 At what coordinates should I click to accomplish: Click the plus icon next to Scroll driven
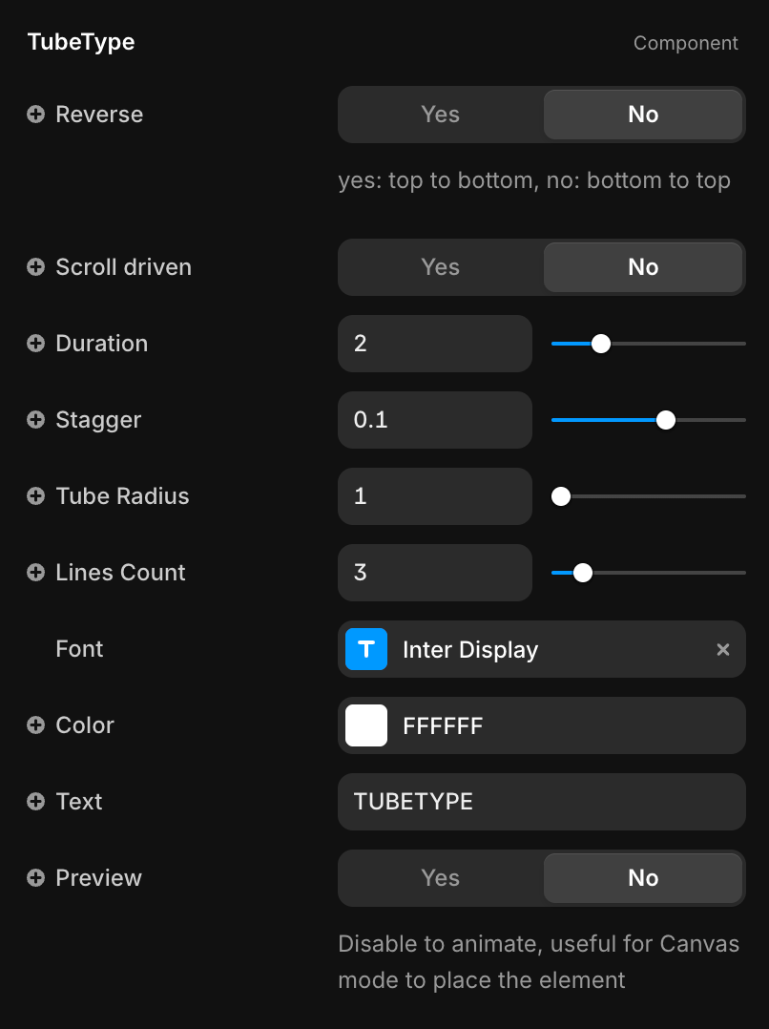point(35,267)
